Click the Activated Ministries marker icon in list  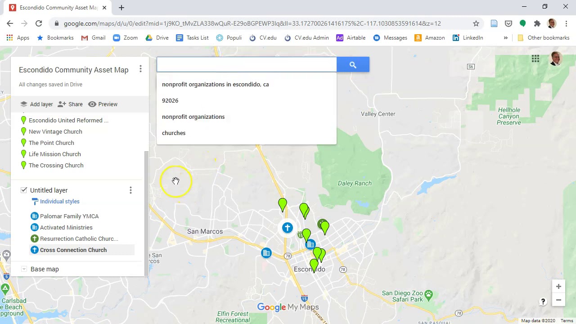click(35, 227)
